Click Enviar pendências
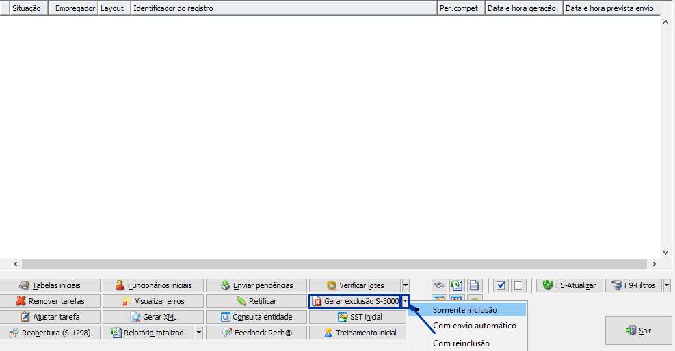The image size is (675, 351). pyautogui.click(x=256, y=285)
